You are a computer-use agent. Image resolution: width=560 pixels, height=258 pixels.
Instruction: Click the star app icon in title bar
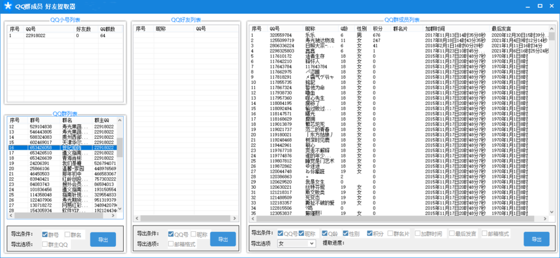click(8, 7)
